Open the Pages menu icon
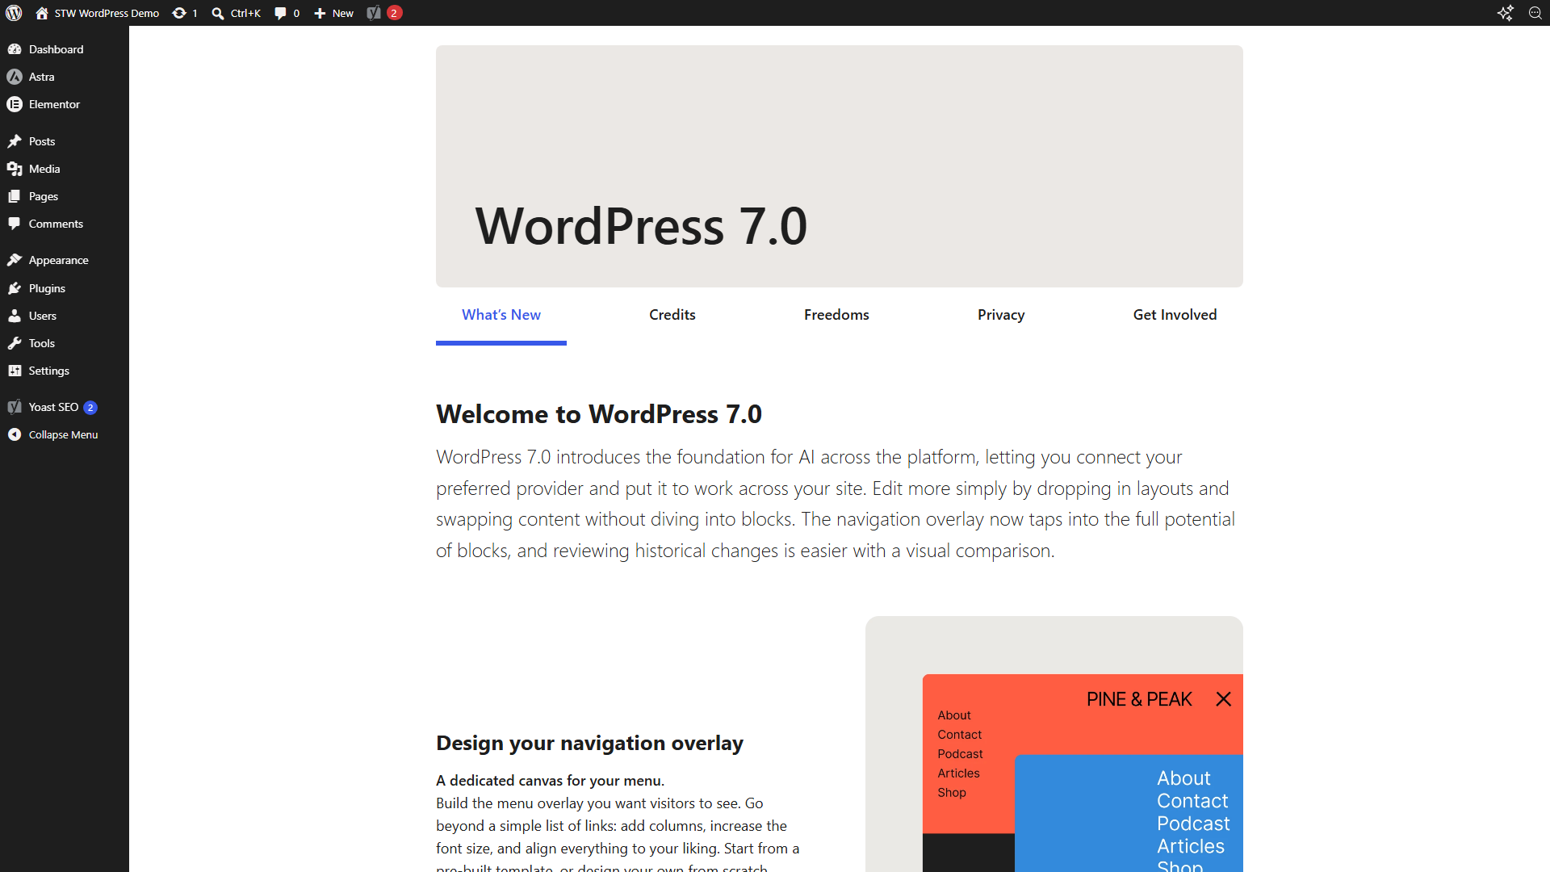 click(15, 196)
